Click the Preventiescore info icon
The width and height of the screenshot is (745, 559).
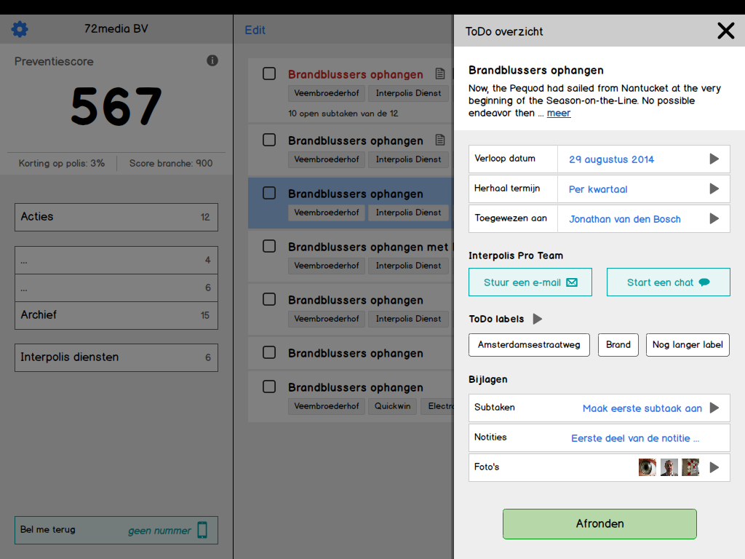[212, 60]
